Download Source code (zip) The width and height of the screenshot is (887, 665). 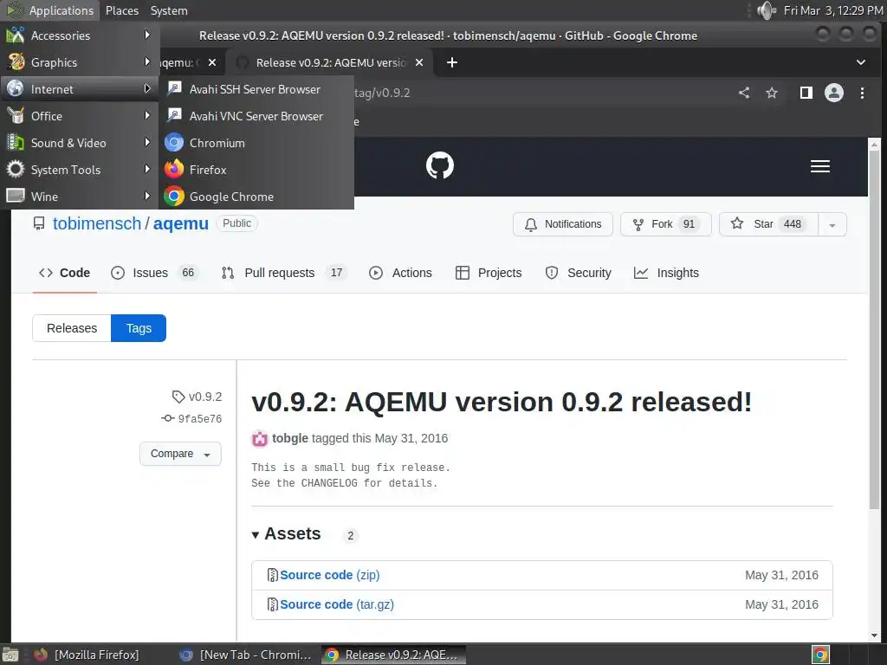(x=330, y=575)
